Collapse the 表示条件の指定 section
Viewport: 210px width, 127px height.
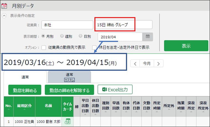4,16
